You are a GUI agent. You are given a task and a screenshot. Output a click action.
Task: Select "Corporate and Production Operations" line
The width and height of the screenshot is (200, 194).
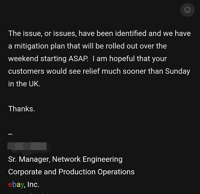click(71, 172)
